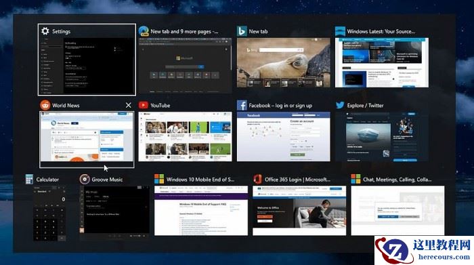The image size is (474, 265).
Task: Click the "Groove Music" title text
Action: (x=107, y=180)
